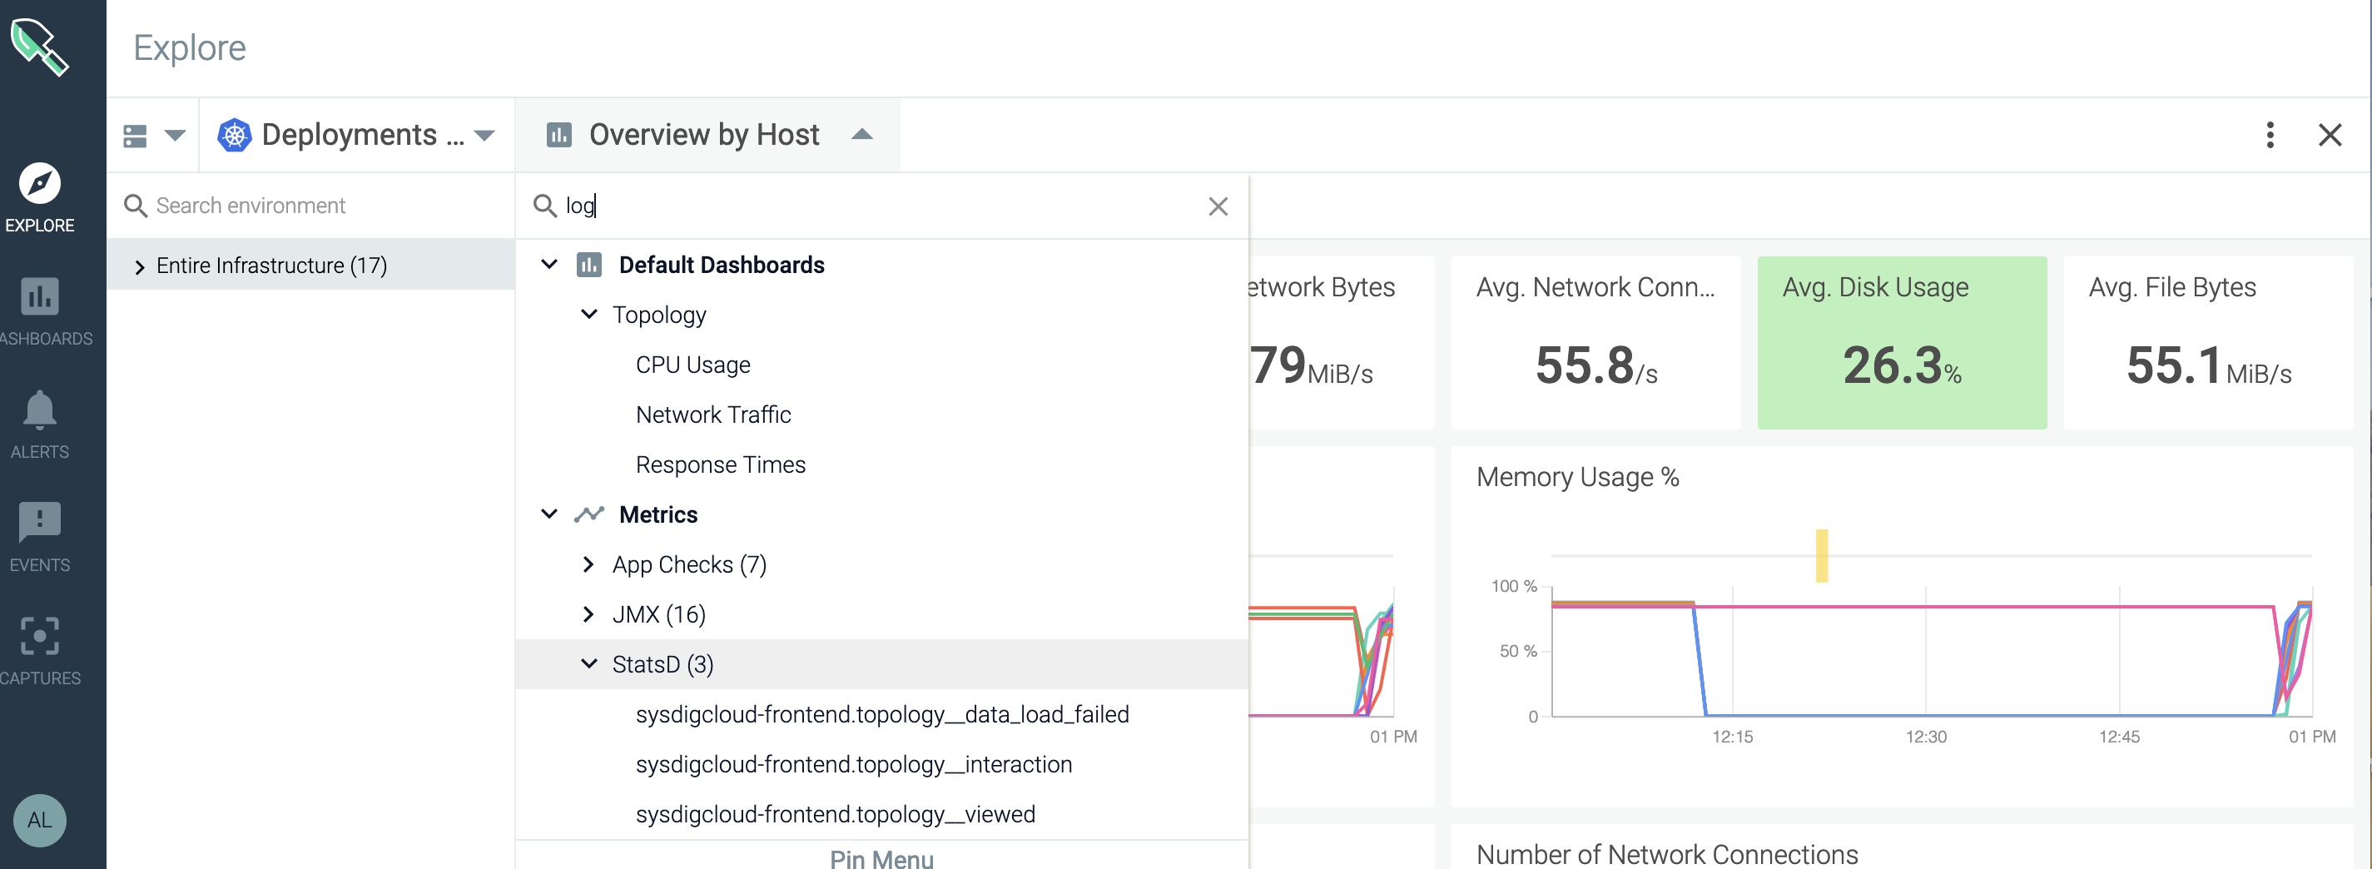
Task: Open the three-dot more options menu
Action: coord(2270,136)
